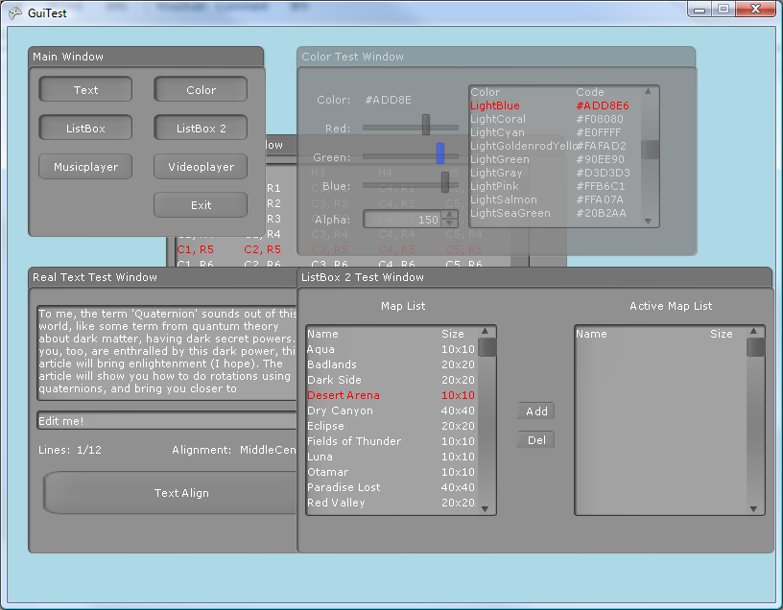This screenshot has width=783, height=610.
Task: Click the down arrow of Map List scrollbar
Action: 486,508
